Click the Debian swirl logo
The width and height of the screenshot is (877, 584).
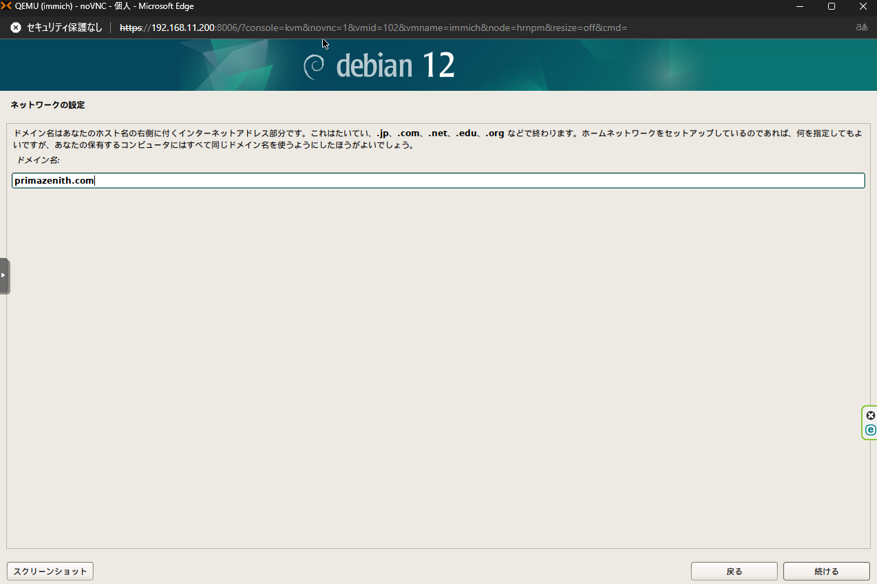[315, 66]
